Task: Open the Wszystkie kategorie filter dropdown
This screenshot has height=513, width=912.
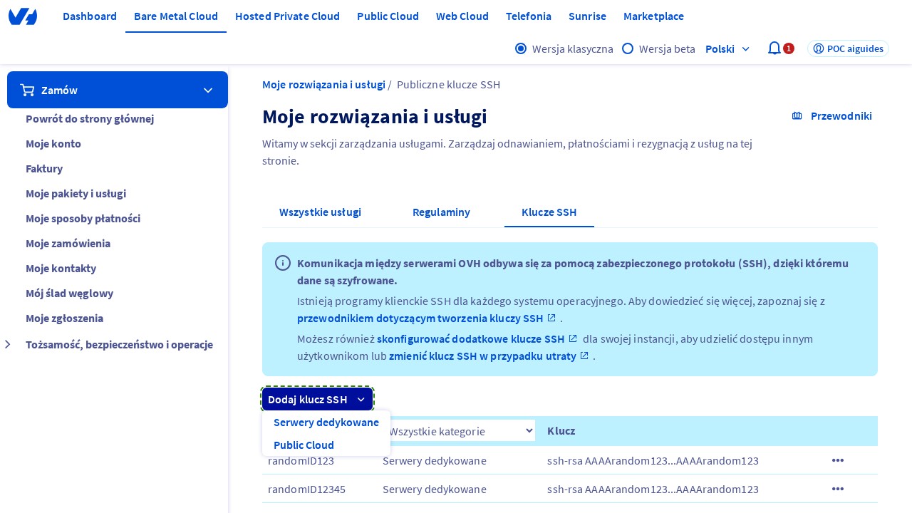Action: pyautogui.click(x=462, y=430)
